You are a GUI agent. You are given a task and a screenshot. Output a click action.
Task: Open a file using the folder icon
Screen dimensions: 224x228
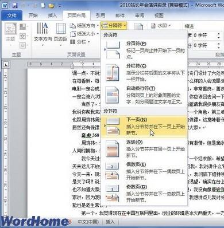[x=51, y=6]
